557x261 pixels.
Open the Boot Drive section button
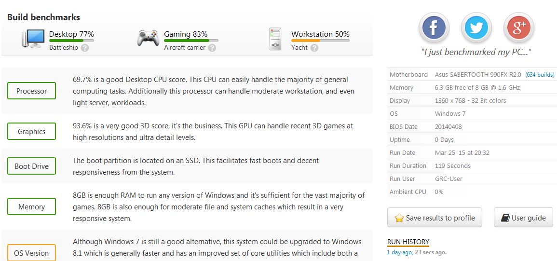(x=32, y=166)
